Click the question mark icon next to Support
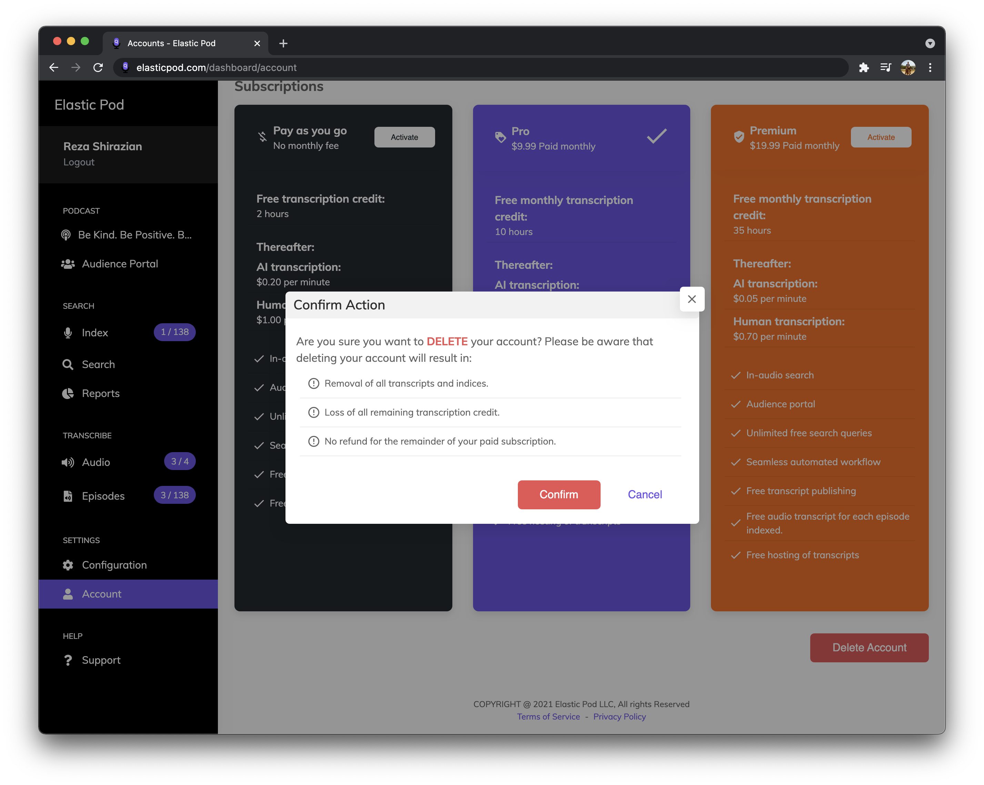 [x=68, y=660]
